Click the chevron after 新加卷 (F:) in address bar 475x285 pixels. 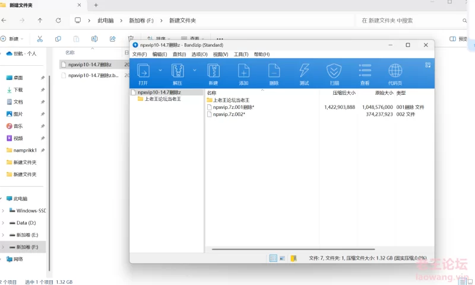click(161, 21)
